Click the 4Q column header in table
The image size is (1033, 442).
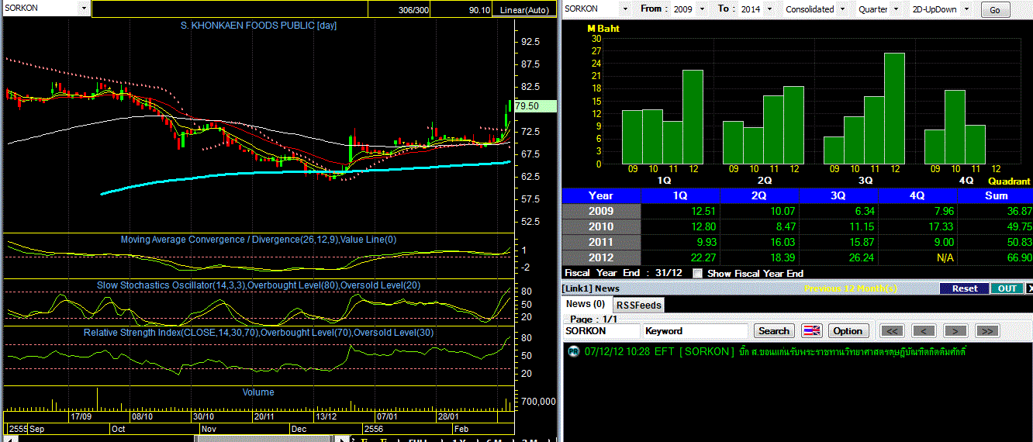point(917,195)
